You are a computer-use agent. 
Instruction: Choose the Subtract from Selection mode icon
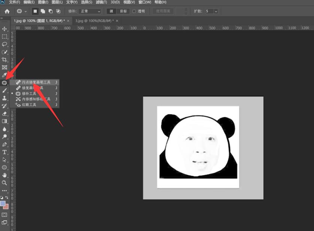tap(51, 11)
